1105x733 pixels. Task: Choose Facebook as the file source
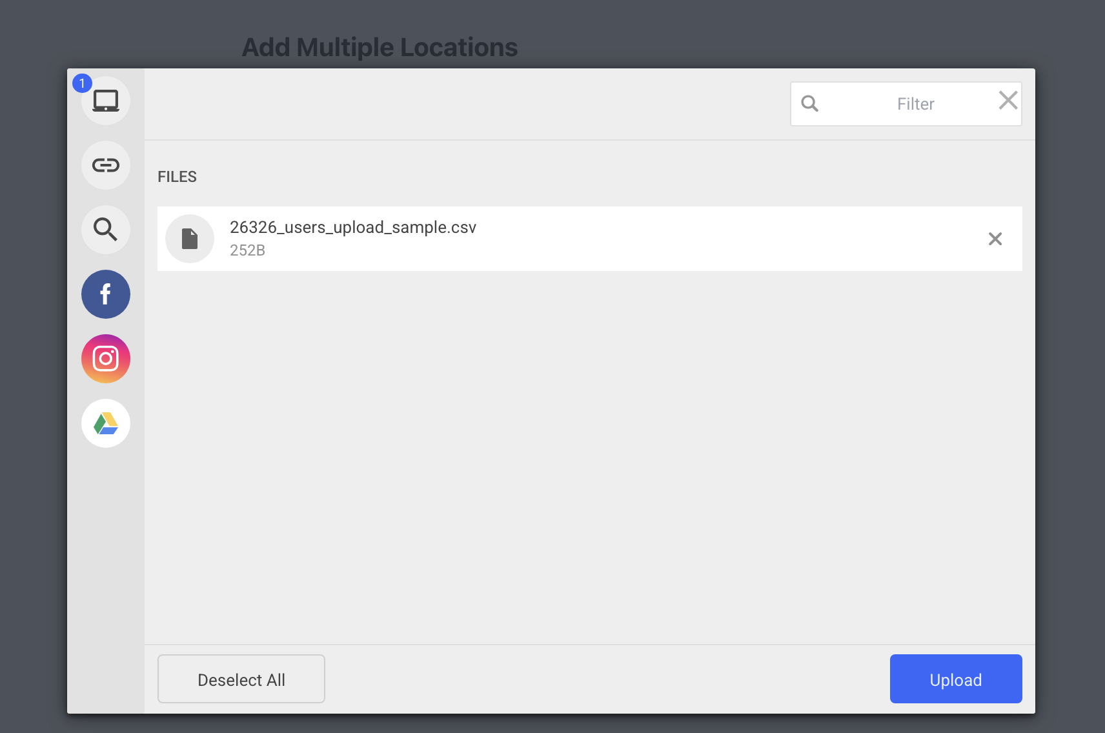[106, 294]
